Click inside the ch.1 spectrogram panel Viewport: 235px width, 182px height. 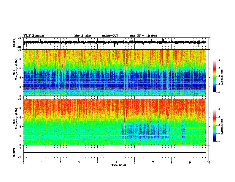pyautogui.click(x=114, y=73)
